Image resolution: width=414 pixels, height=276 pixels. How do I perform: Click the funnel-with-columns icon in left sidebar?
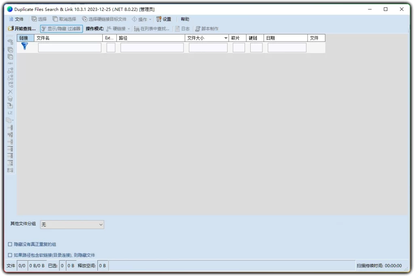(x=10, y=135)
